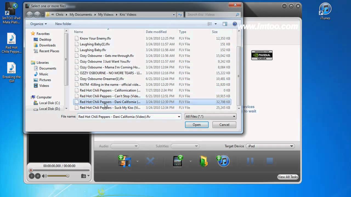Click the Refresh icon beside address bar

click(180, 15)
